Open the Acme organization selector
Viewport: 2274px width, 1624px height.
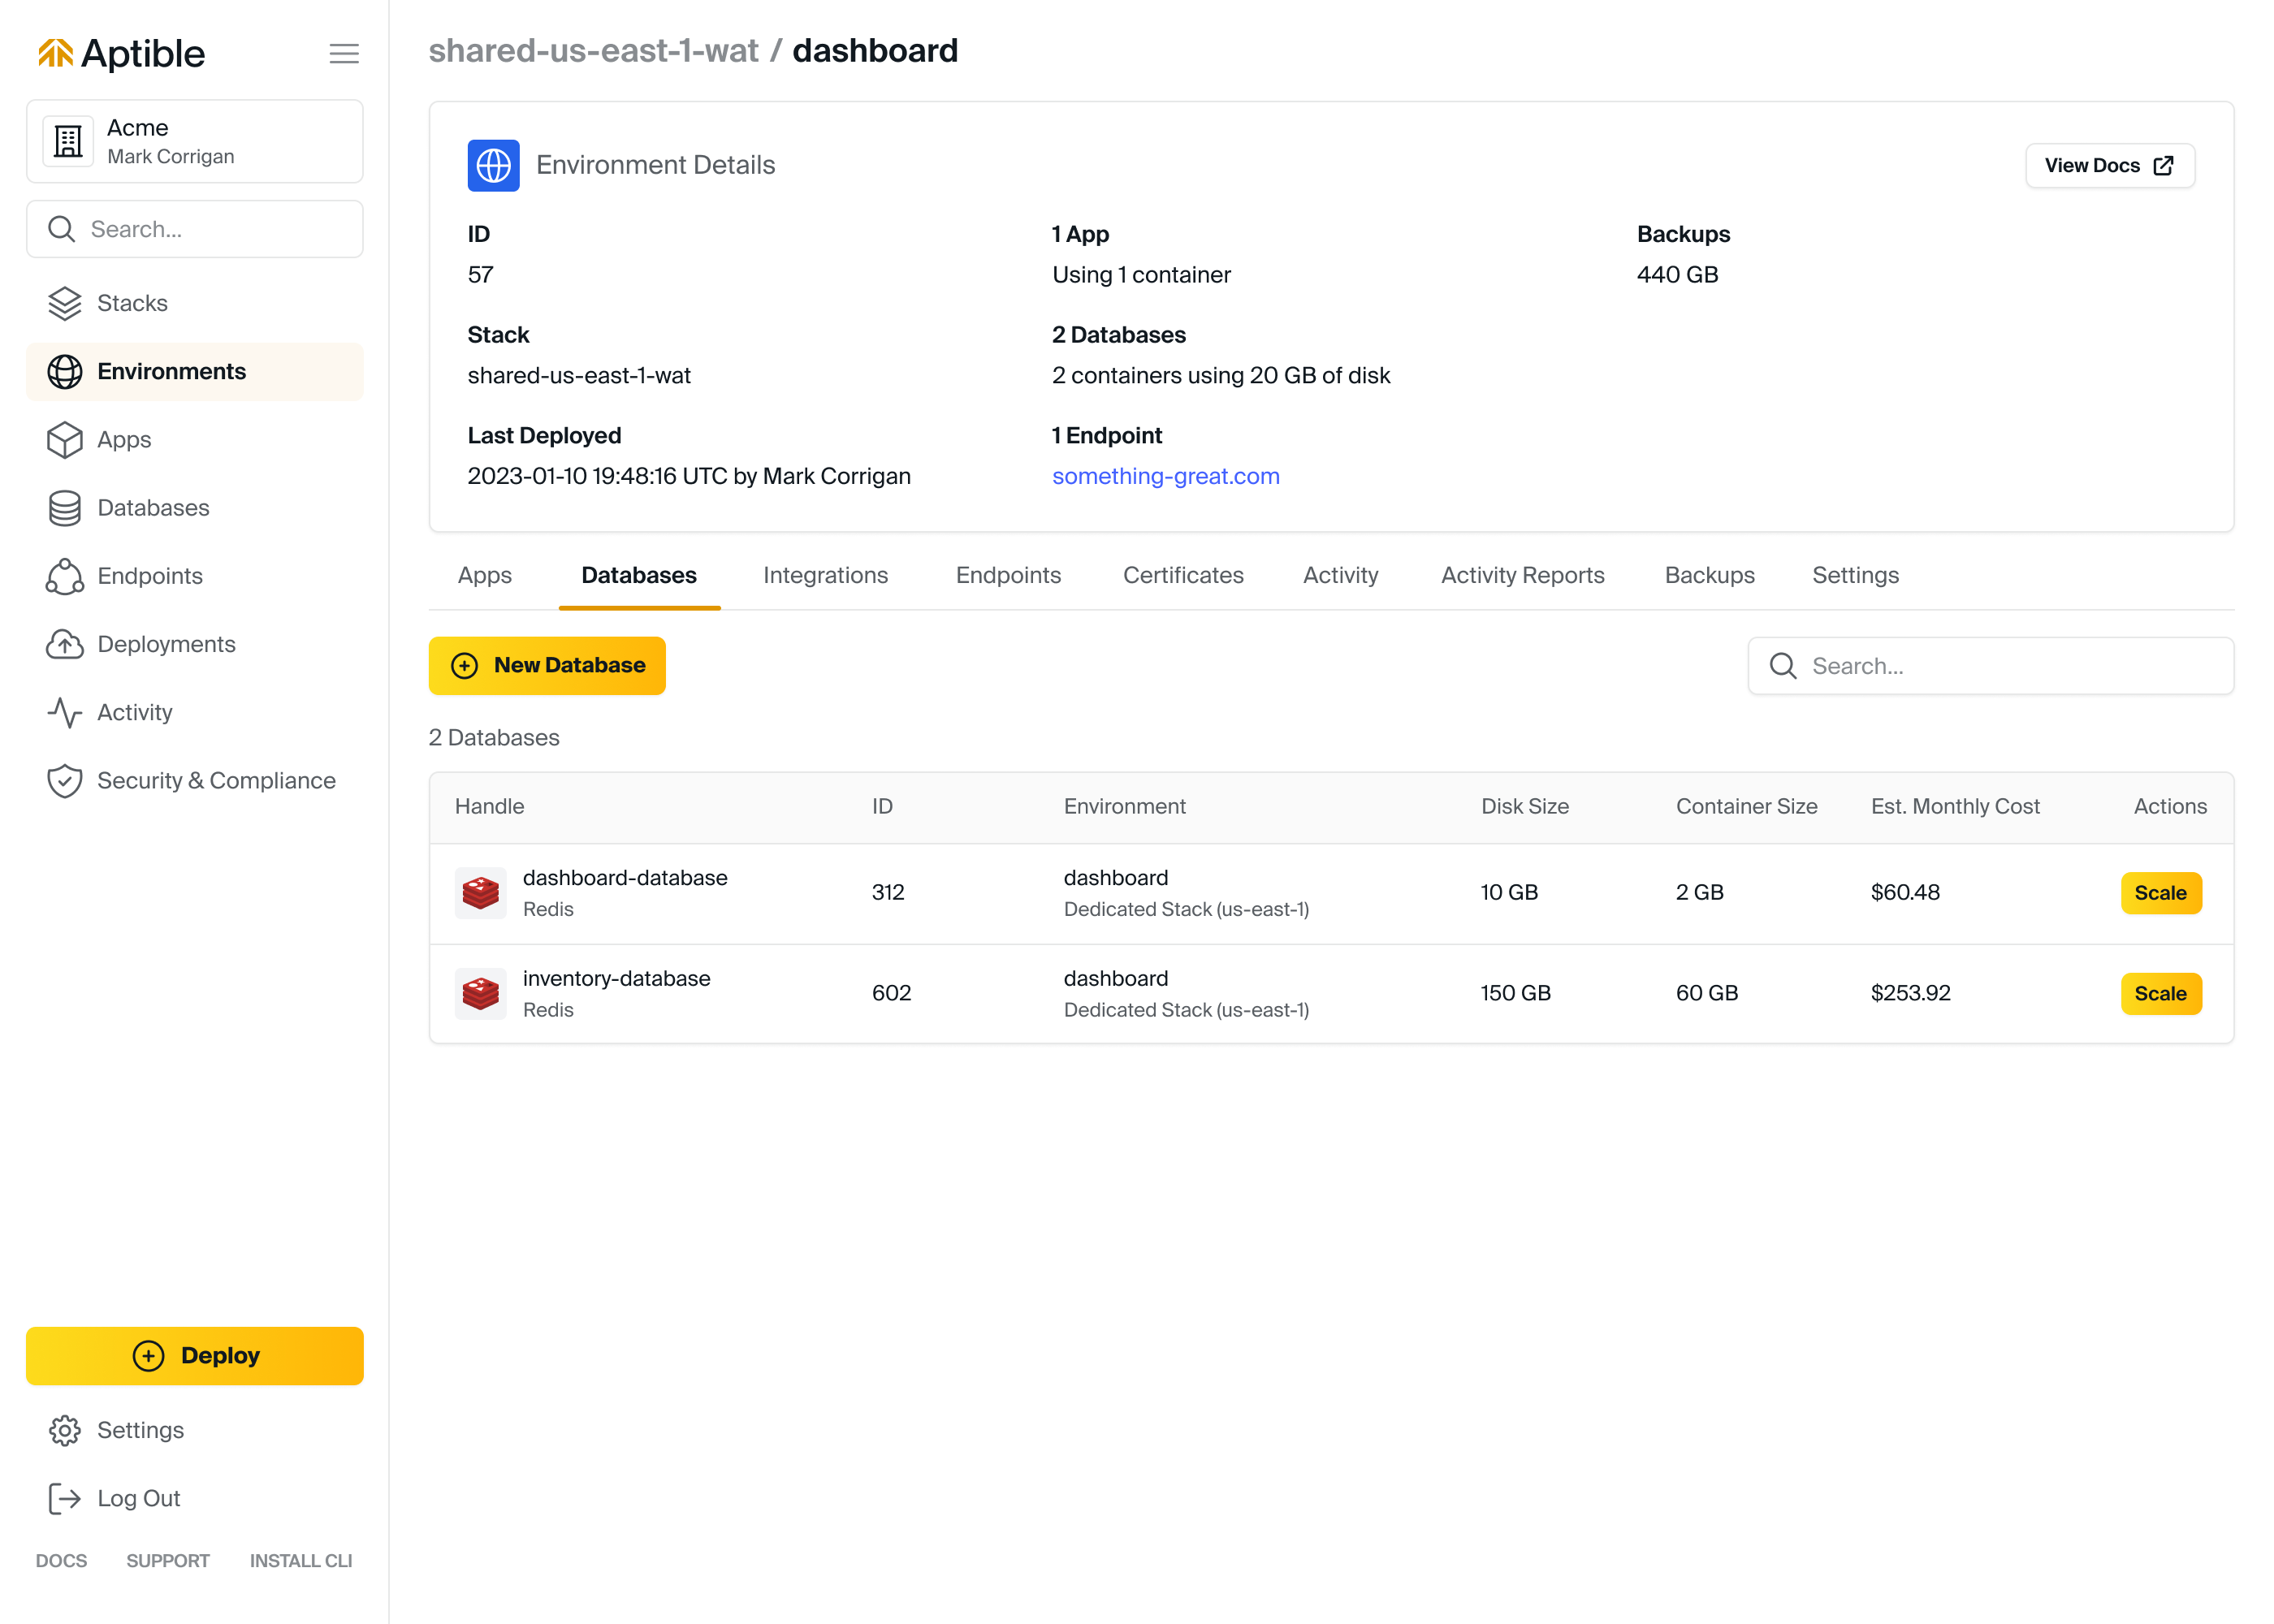(x=194, y=141)
